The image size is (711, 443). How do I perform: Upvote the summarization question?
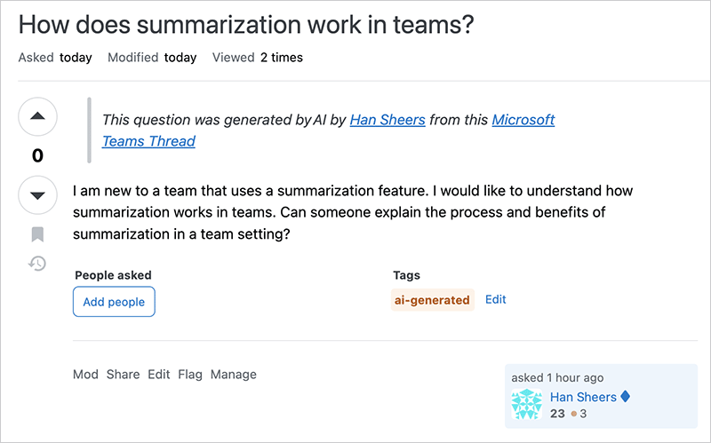(37, 116)
